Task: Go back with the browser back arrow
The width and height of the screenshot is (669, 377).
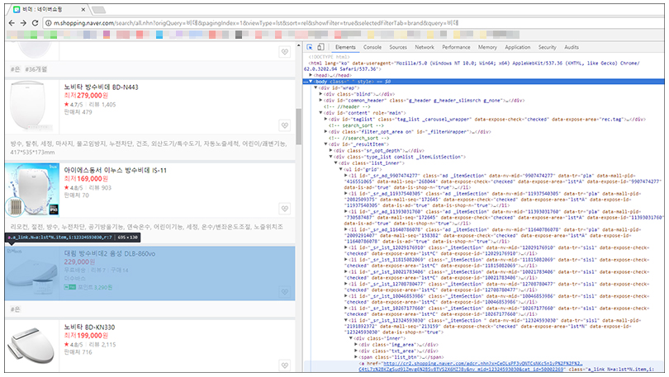Action: pyautogui.click(x=12, y=23)
